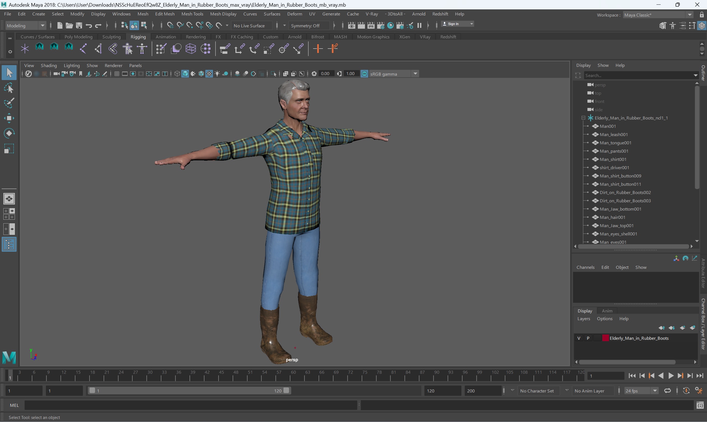The image size is (707, 422).
Task: Click MEL script language button
Action: [x=14, y=405]
